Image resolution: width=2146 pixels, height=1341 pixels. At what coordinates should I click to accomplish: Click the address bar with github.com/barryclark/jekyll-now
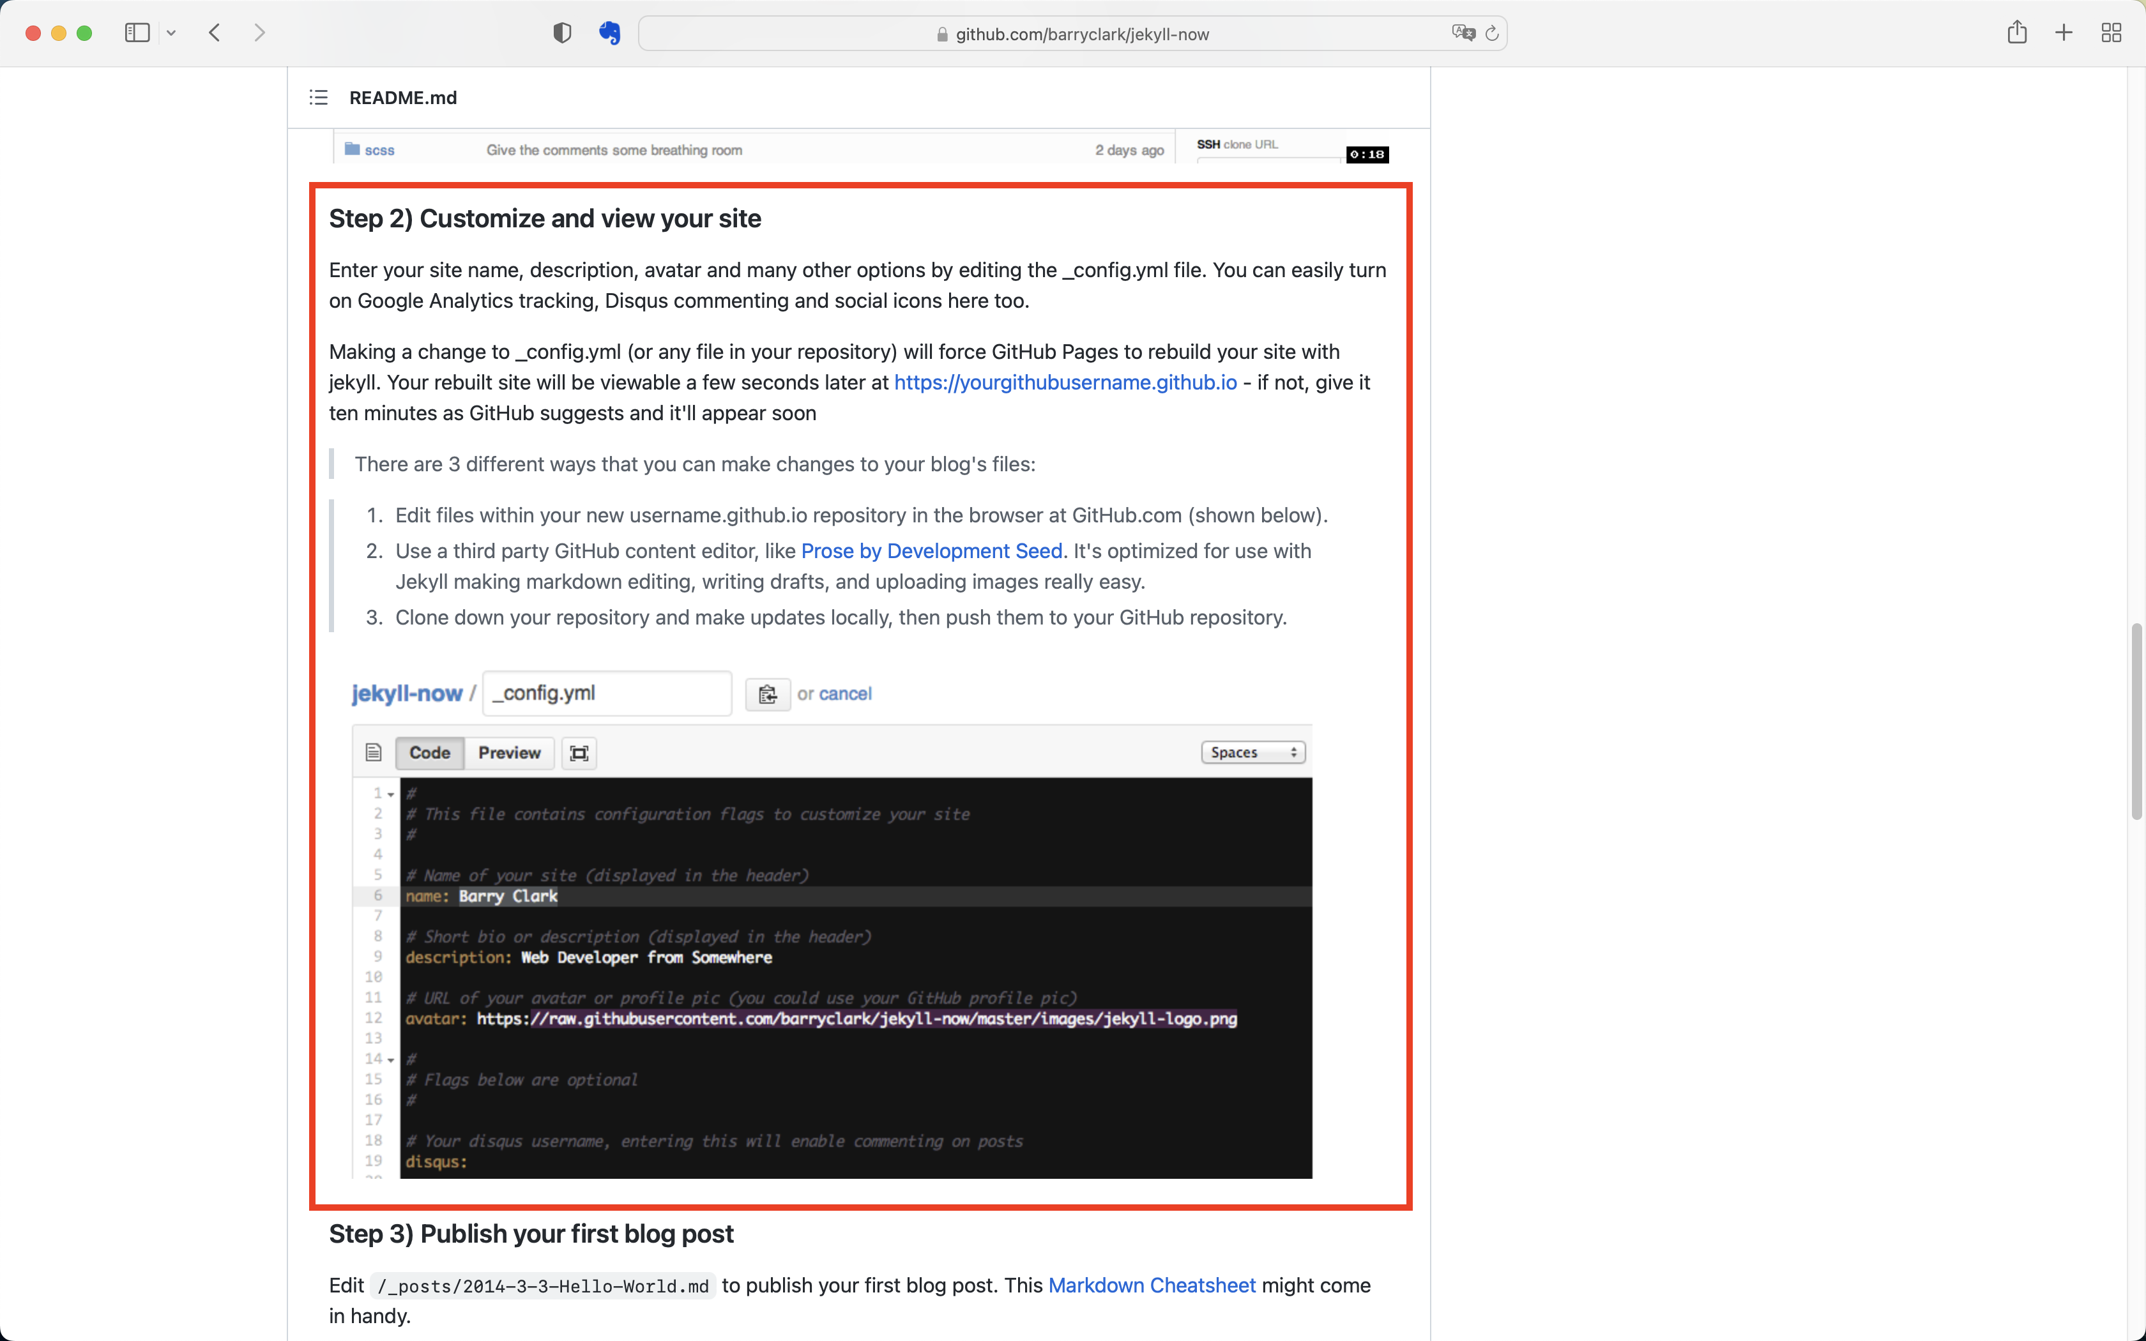click(x=1072, y=34)
